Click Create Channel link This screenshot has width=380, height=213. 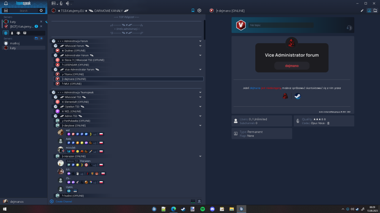click(x=64, y=201)
